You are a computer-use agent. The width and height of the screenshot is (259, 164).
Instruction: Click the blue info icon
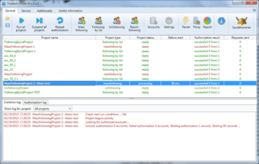[221, 21]
